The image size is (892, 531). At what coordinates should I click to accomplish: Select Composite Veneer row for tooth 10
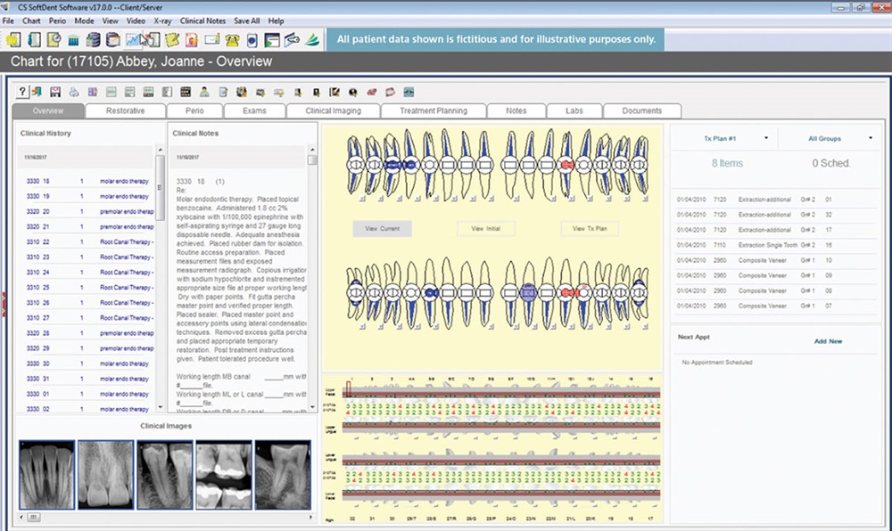tap(775, 261)
